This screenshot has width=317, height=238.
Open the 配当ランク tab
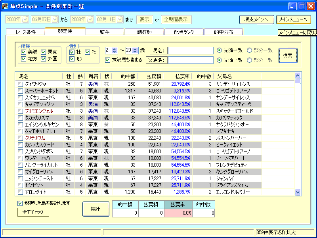(184, 32)
